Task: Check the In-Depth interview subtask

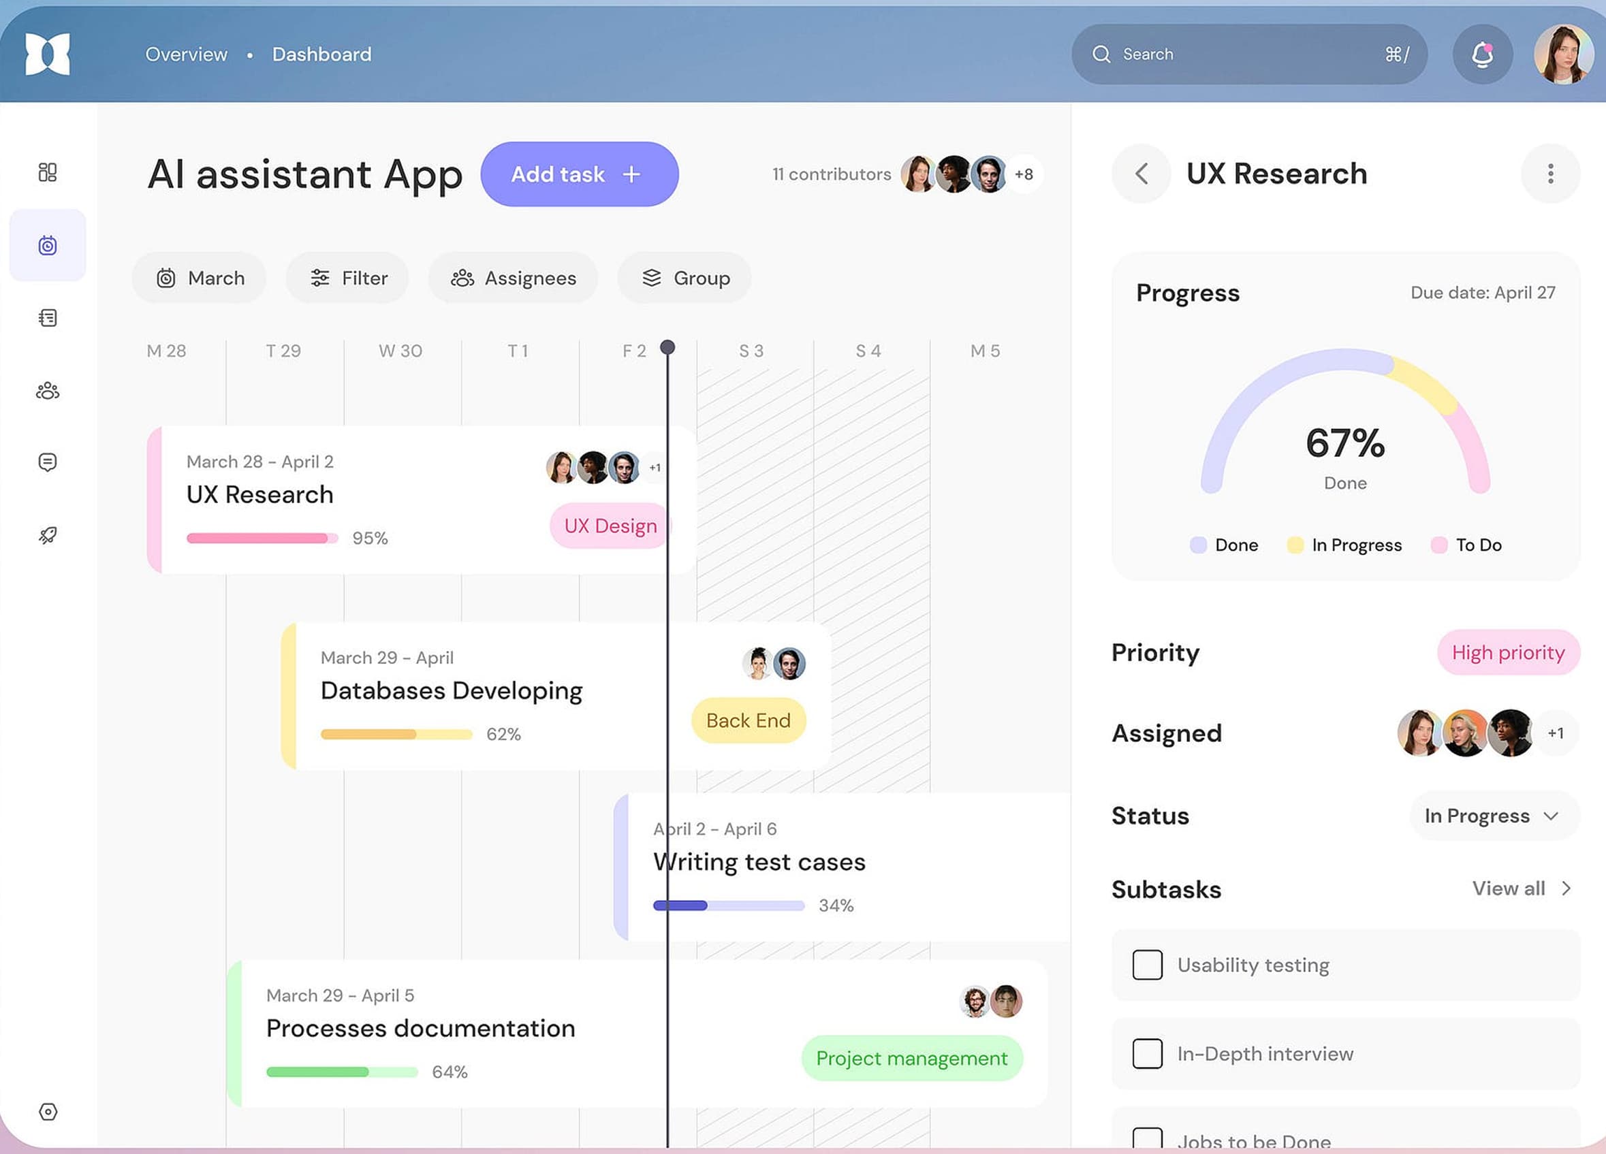Action: coord(1146,1053)
